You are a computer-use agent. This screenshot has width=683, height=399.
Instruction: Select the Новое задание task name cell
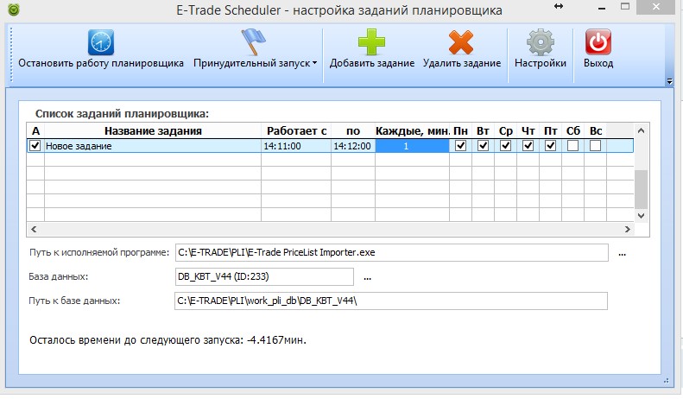click(153, 146)
